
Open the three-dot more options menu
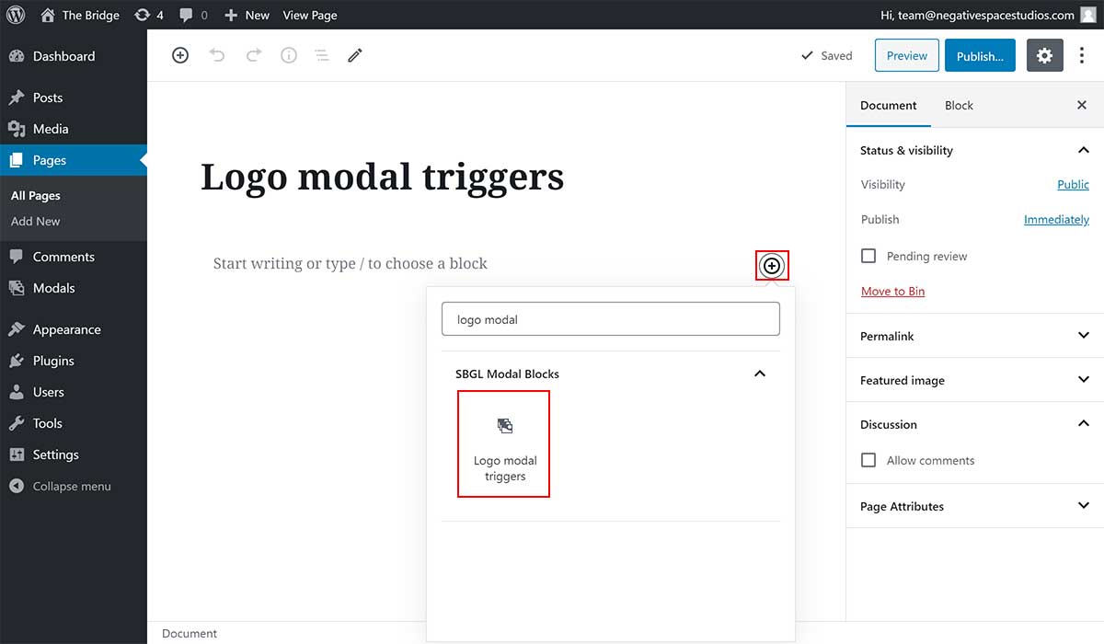click(x=1082, y=55)
